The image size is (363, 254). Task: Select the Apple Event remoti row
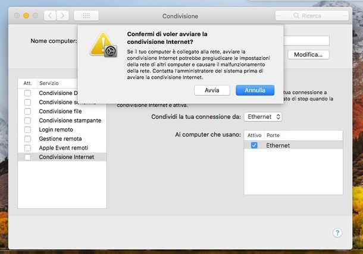(x=62, y=148)
